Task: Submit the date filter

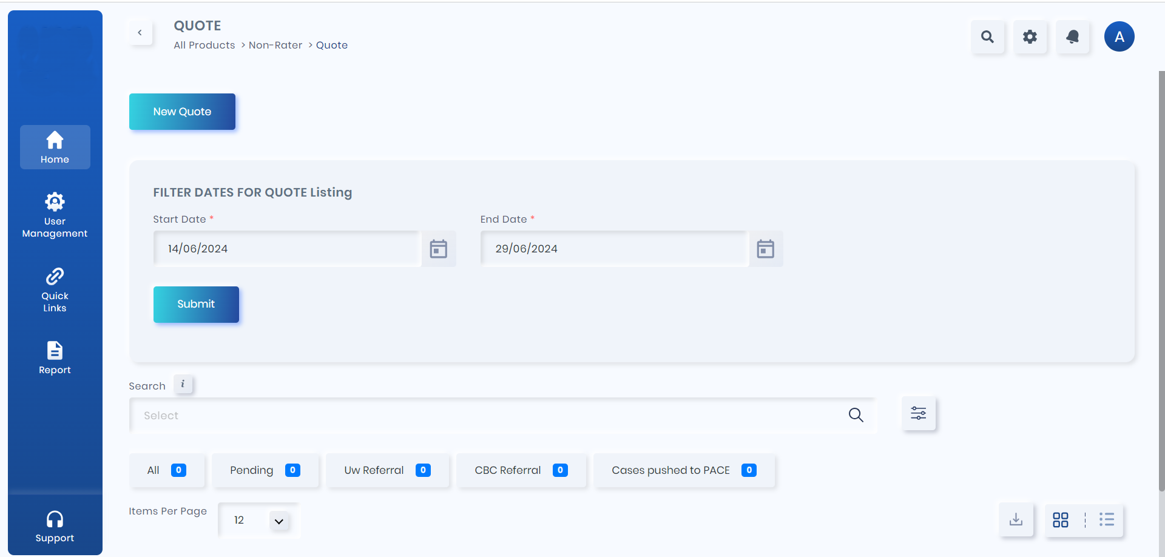Action: coord(196,304)
